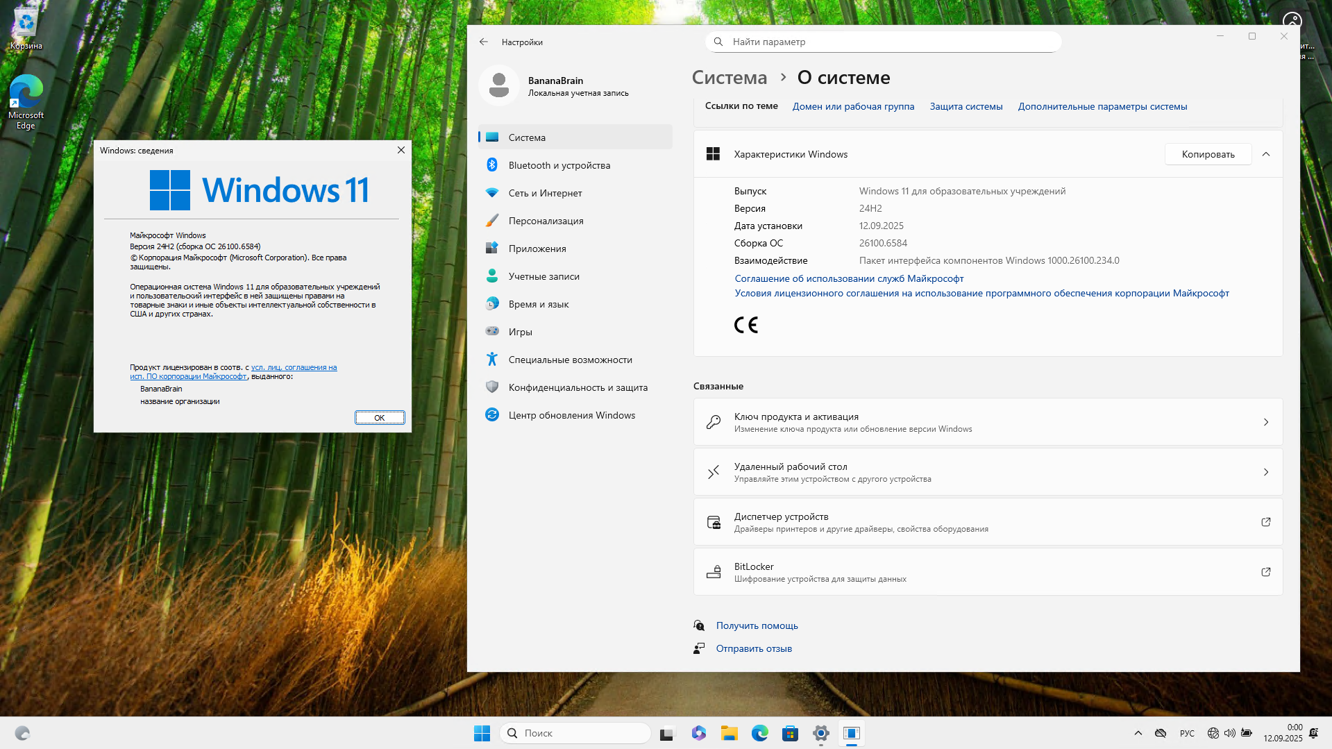Open Microsoft Store from the taskbar
Screen dimensions: 1332x749
pyautogui.click(x=790, y=733)
